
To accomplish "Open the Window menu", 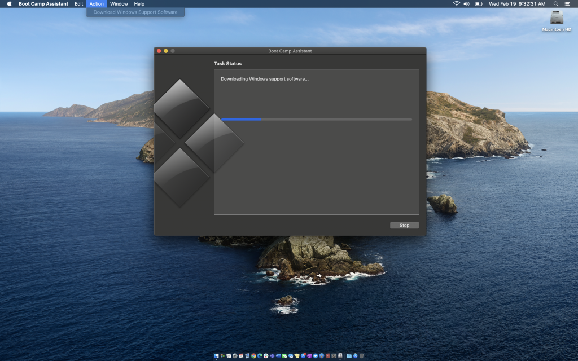I will point(119,4).
